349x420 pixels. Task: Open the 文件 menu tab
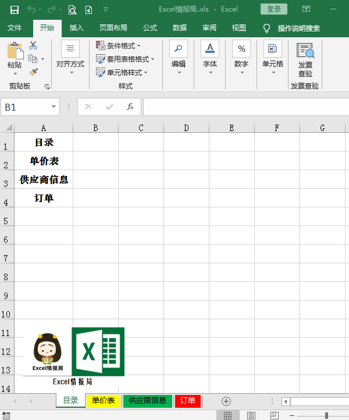click(x=15, y=28)
